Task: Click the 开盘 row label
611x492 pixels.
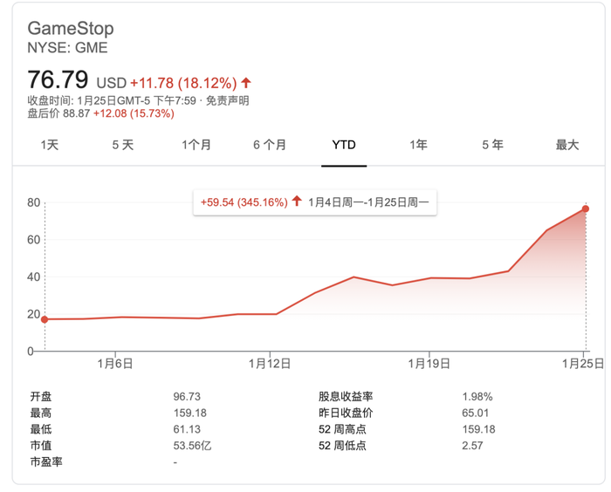Action: [x=41, y=397]
